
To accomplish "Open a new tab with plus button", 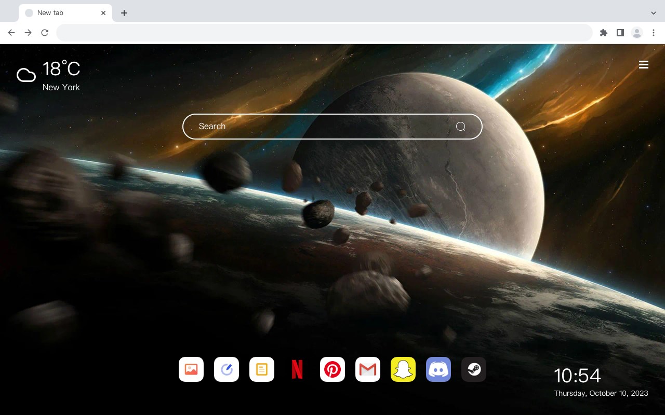I will 124,13.
